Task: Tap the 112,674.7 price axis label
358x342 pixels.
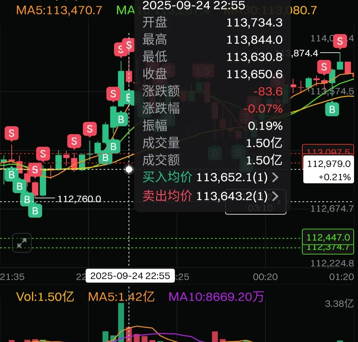Action: coord(332,209)
